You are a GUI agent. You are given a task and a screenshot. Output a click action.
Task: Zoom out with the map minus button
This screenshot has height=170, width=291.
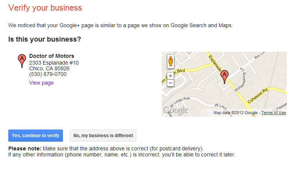tap(171, 83)
